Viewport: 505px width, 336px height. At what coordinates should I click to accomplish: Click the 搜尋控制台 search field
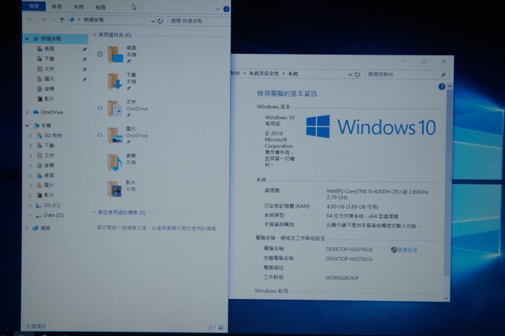403,75
